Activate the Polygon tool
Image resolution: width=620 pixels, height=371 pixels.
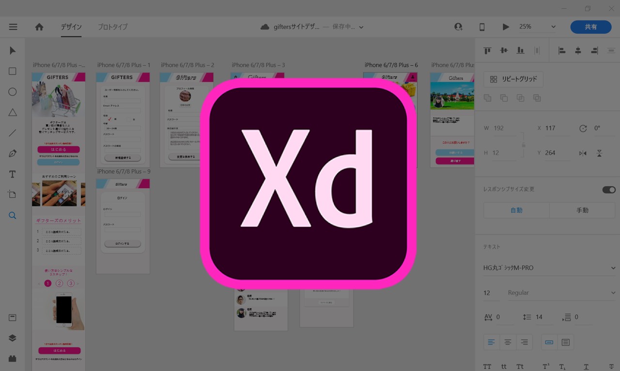[x=13, y=113]
